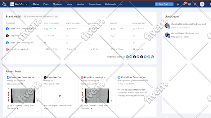211x118 pixels.
Task: Click the X icon in Recent Posts
Action: click(45, 77)
